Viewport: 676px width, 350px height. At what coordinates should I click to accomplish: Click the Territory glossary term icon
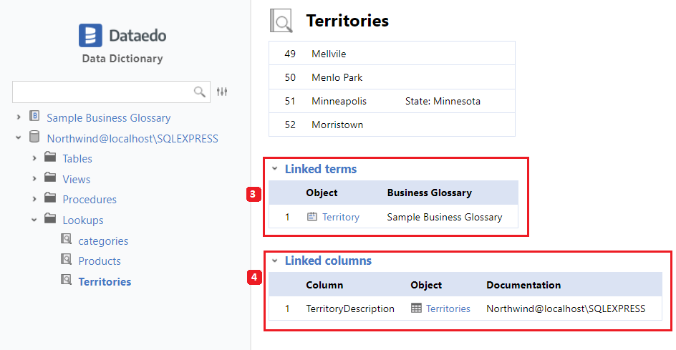(x=312, y=217)
